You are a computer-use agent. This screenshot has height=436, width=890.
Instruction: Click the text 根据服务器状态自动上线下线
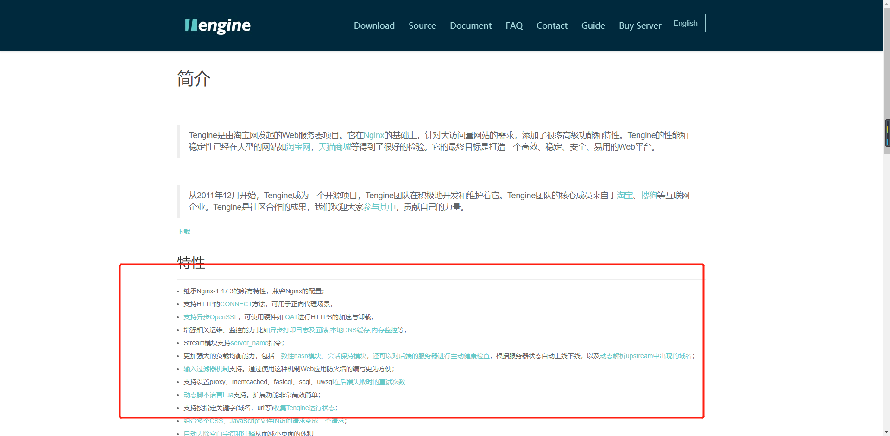coord(538,356)
